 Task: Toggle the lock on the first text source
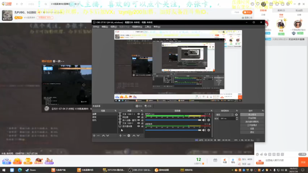point(142,114)
